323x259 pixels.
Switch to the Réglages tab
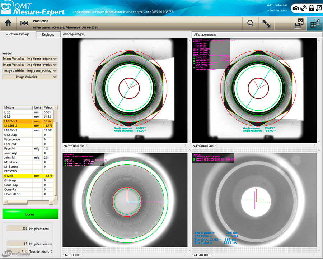[48, 34]
